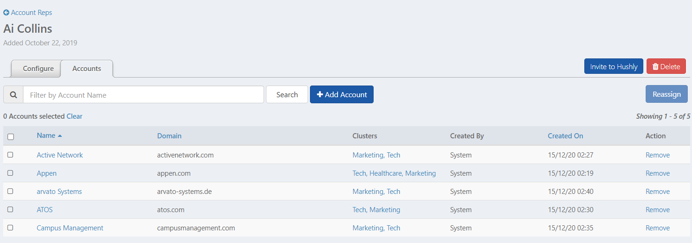Sort accounts by Created On
Viewport: 692px width, 243px height.
[x=565, y=136]
